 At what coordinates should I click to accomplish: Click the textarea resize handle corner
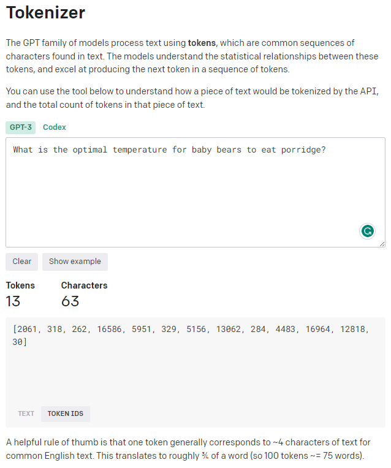tap(382, 244)
